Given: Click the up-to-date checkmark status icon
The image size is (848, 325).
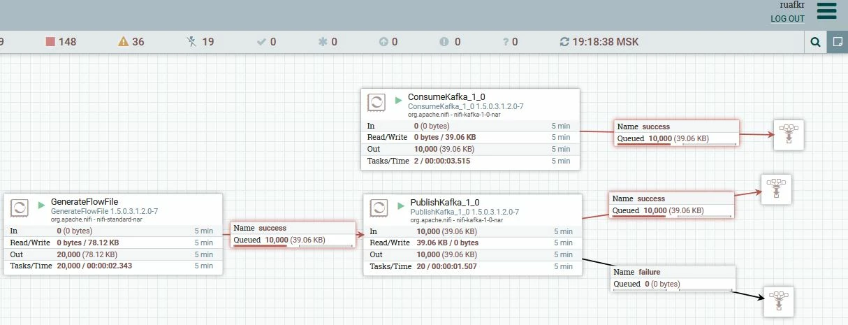Looking at the screenshot, I should [x=261, y=42].
